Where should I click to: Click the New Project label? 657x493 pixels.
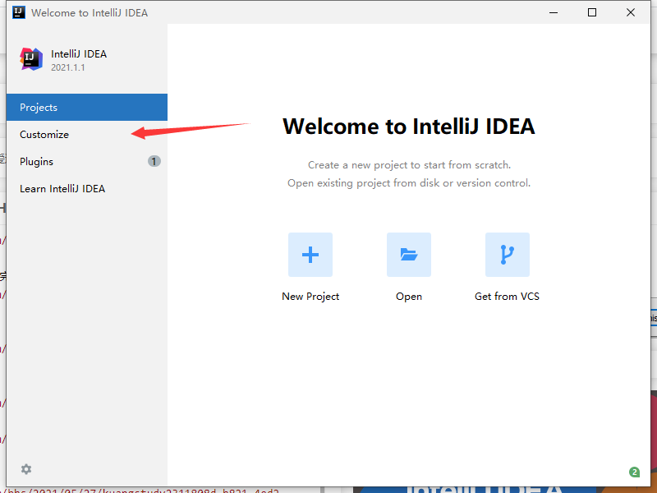click(x=310, y=297)
